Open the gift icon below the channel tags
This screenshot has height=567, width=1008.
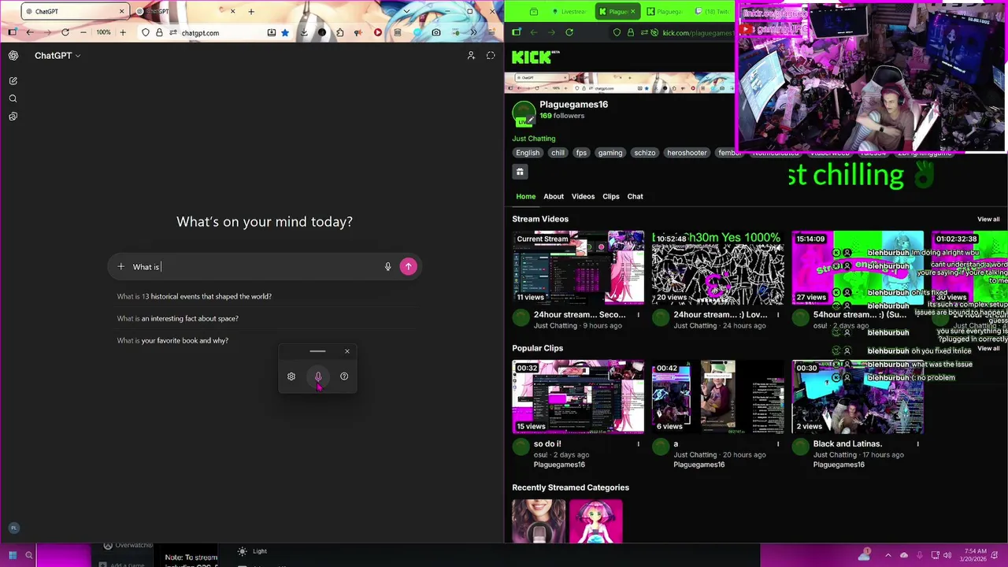520,172
